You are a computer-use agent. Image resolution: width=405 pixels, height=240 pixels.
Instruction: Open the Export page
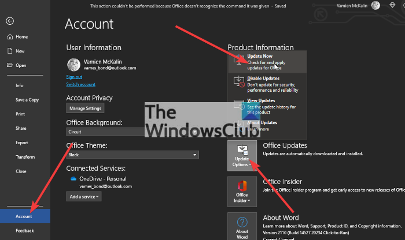(22, 142)
